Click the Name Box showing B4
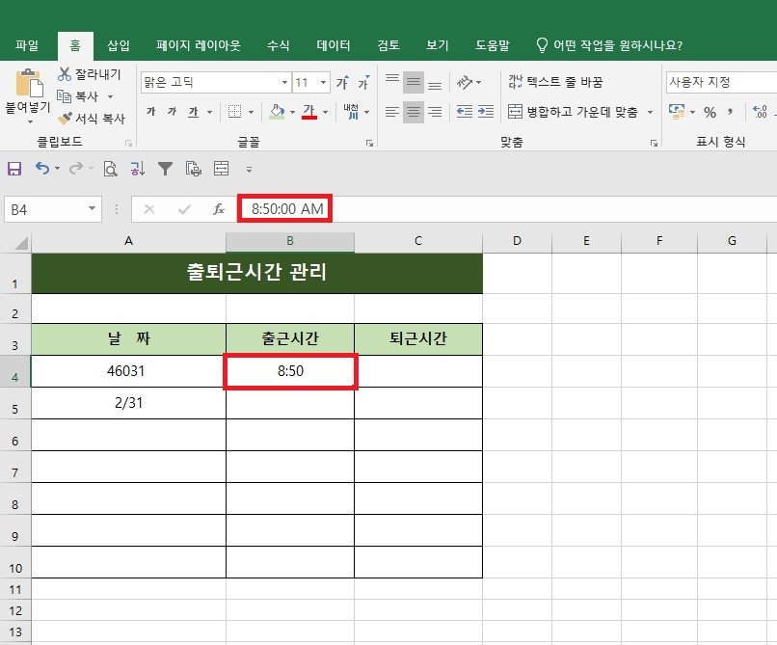This screenshot has height=645, width=777. 53,209
